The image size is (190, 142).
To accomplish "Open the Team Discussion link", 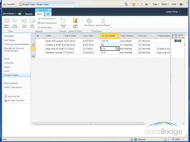I will [x=13, y=87].
